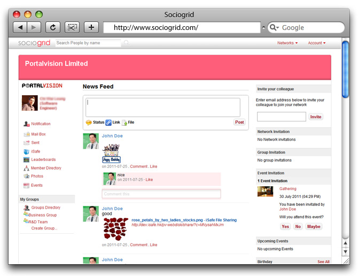Open the Account dropdown menu
Viewport: 358px width, 276px height.
[x=317, y=43]
